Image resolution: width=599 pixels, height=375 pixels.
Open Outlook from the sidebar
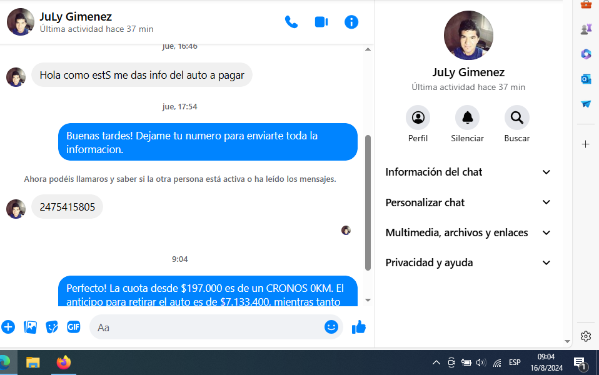click(x=586, y=79)
